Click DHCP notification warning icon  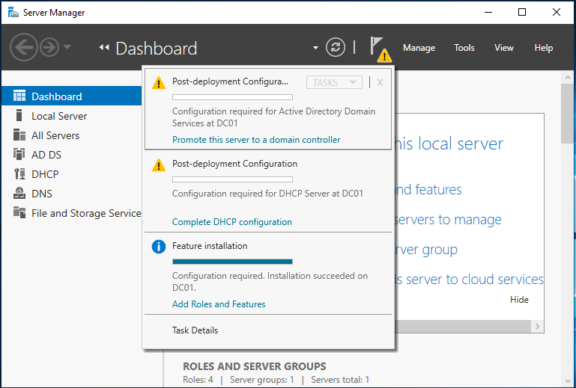(159, 164)
